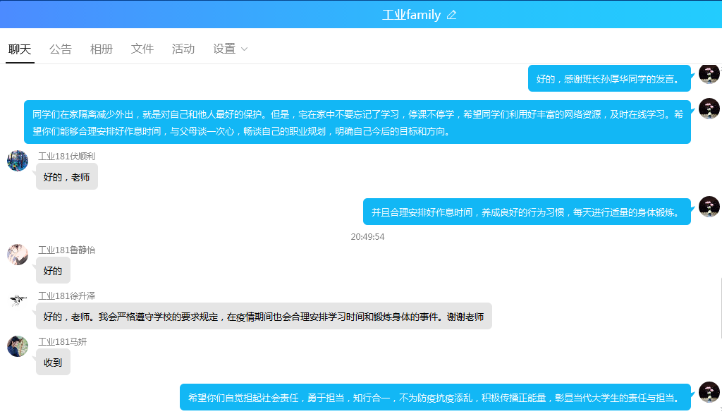This screenshot has width=722, height=414.
Task: Select the 好的，老师 message bubble
Action: [x=67, y=176]
